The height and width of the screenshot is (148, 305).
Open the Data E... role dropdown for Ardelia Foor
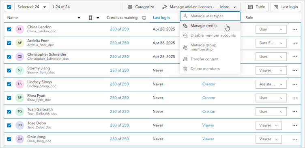271,43
